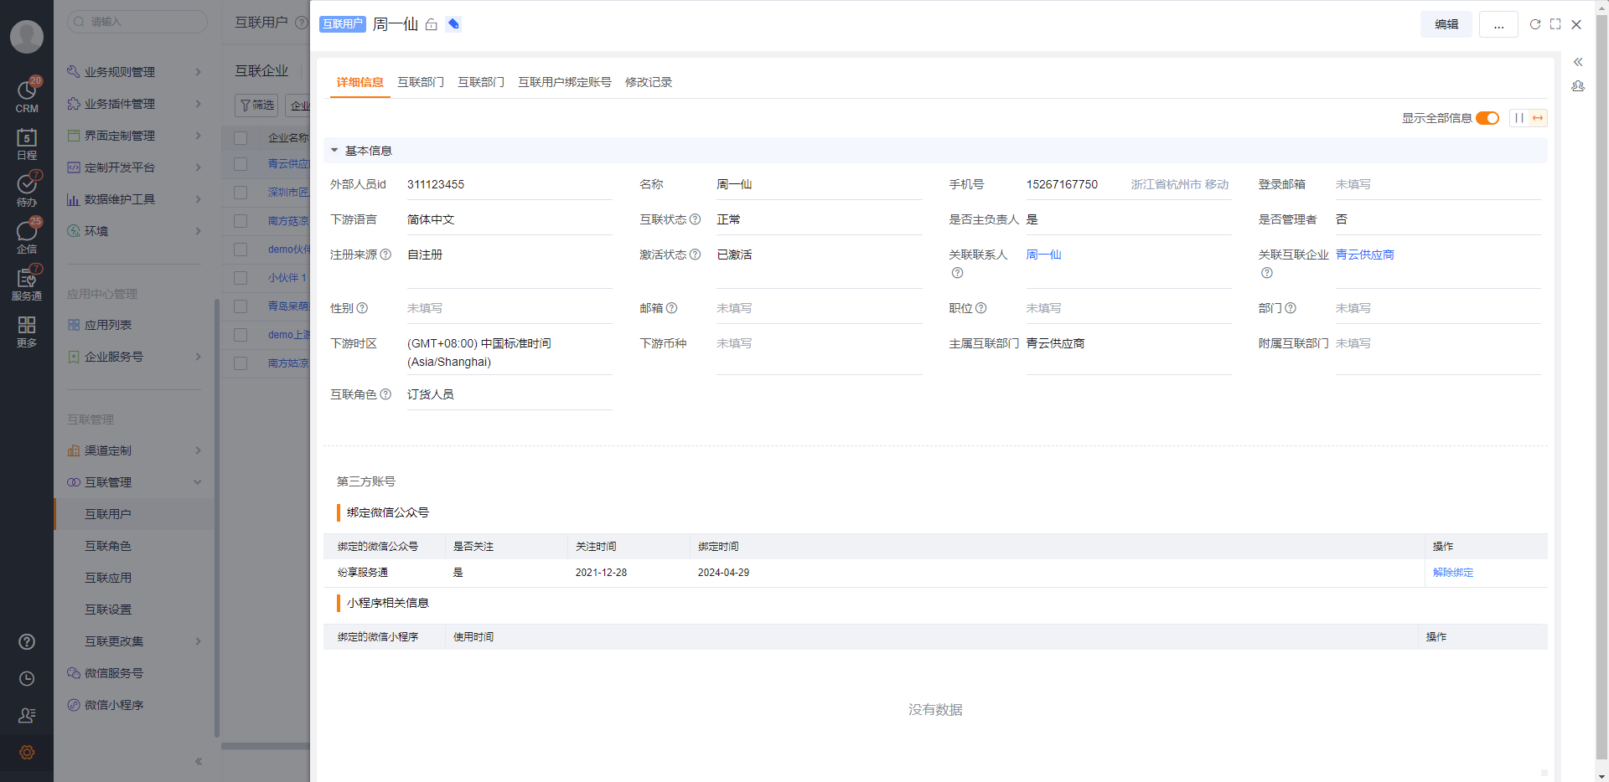Select the horizontal-arrow layout button
This screenshot has height=782, width=1609.
pos(1538,118)
